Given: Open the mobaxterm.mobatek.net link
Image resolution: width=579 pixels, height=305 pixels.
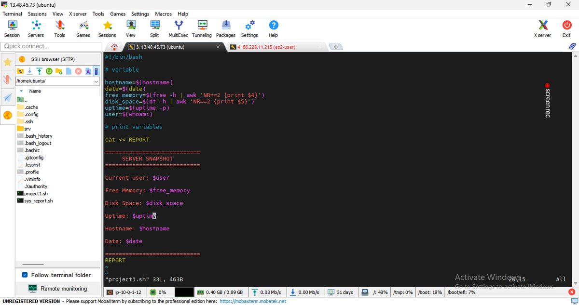Looking at the screenshot, I should click(253, 301).
